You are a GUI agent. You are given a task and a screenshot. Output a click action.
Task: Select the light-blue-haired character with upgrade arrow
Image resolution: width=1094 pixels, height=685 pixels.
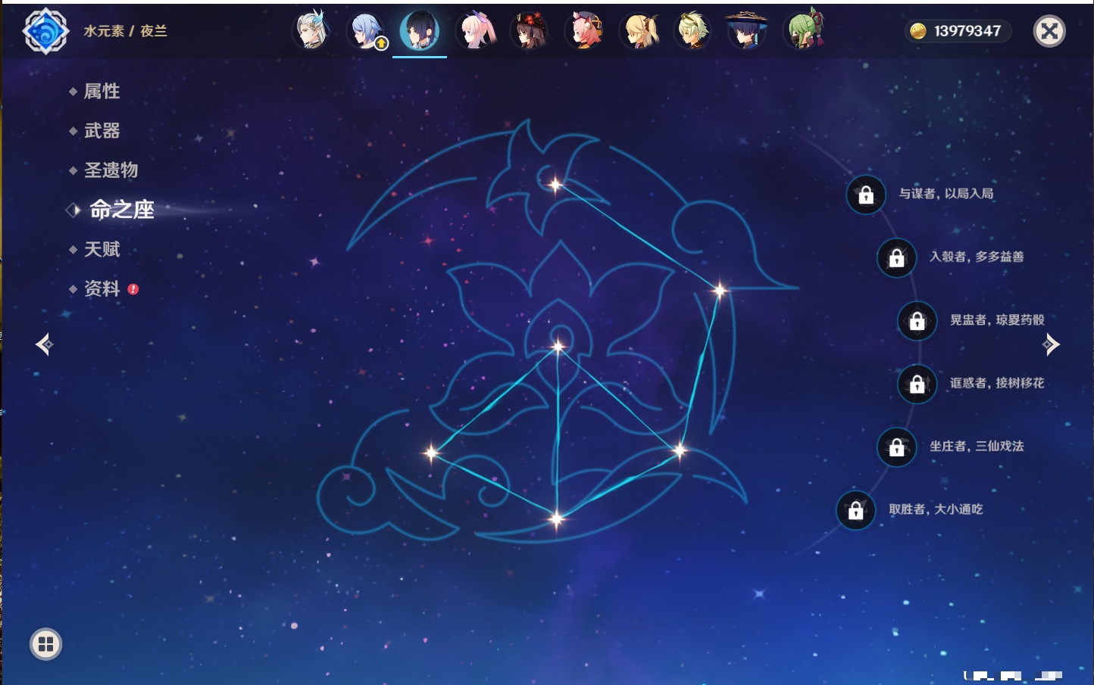366,30
